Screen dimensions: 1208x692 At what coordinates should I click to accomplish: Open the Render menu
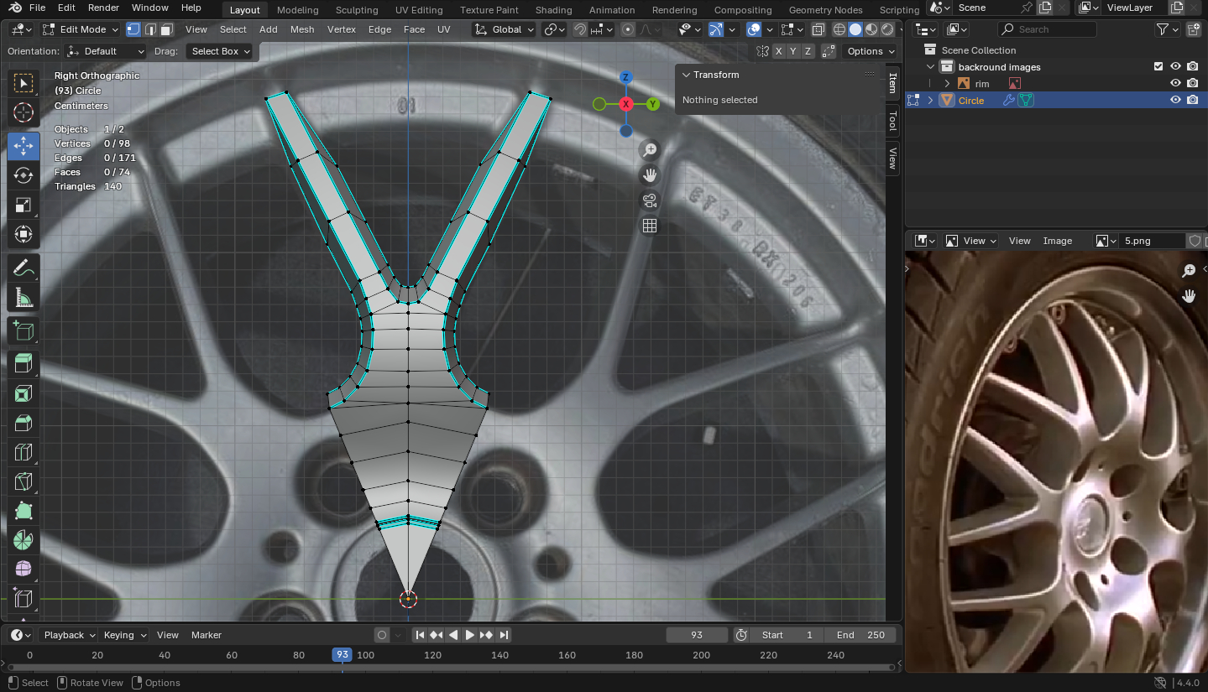click(103, 8)
